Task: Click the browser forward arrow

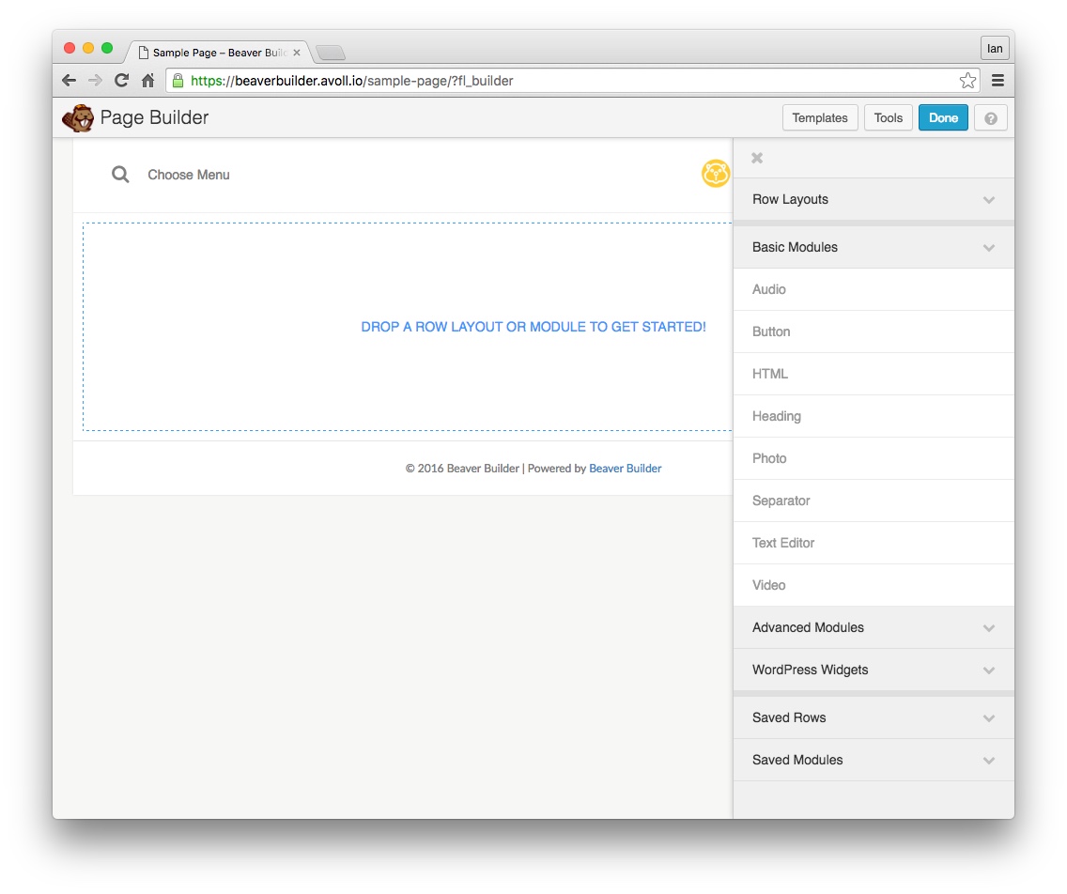Action: 95,80
